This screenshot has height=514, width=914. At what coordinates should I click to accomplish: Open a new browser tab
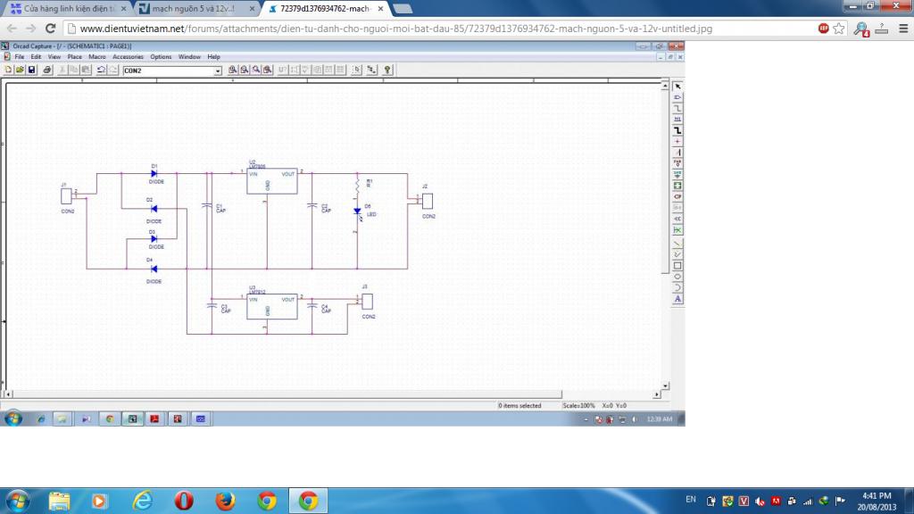point(403,9)
